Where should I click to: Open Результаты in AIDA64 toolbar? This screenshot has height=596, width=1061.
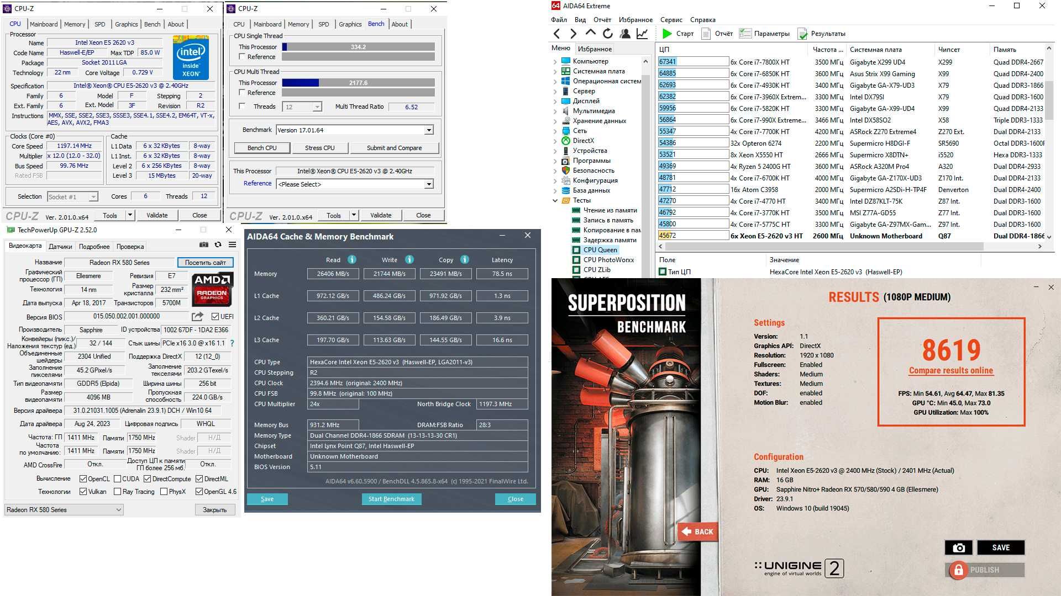tap(822, 34)
